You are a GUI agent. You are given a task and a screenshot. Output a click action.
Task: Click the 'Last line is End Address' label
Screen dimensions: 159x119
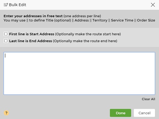(x=30, y=41)
